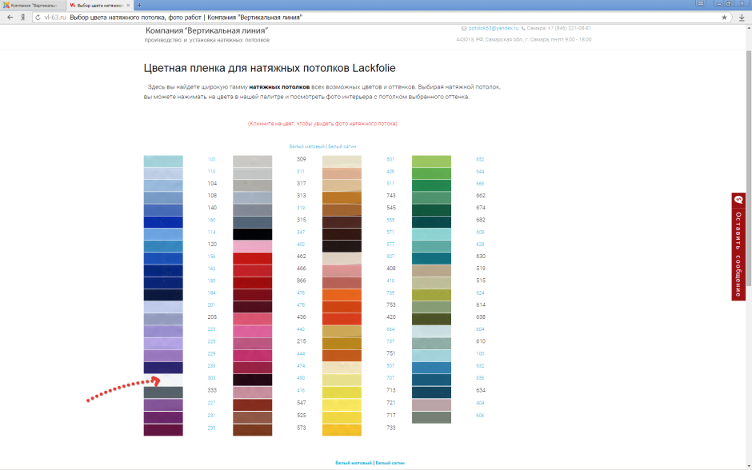
Task: Open a new tab with the plus icon
Action: coord(139,5)
